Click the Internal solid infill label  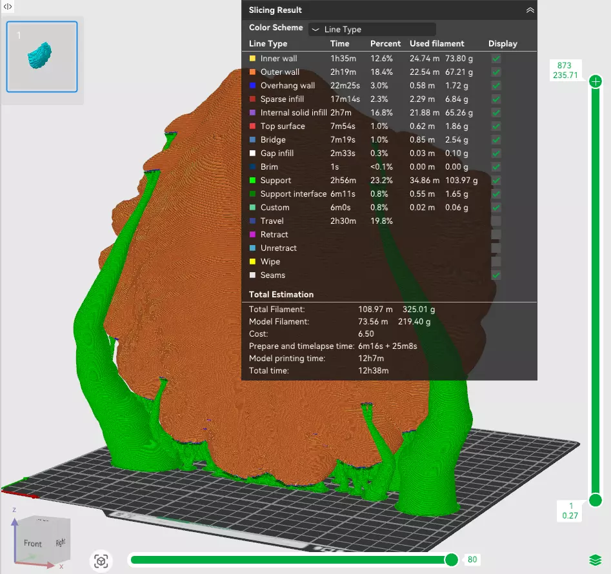(294, 112)
